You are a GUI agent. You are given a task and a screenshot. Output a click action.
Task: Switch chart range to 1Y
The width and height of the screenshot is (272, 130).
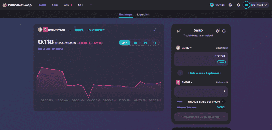pos(154,42)
